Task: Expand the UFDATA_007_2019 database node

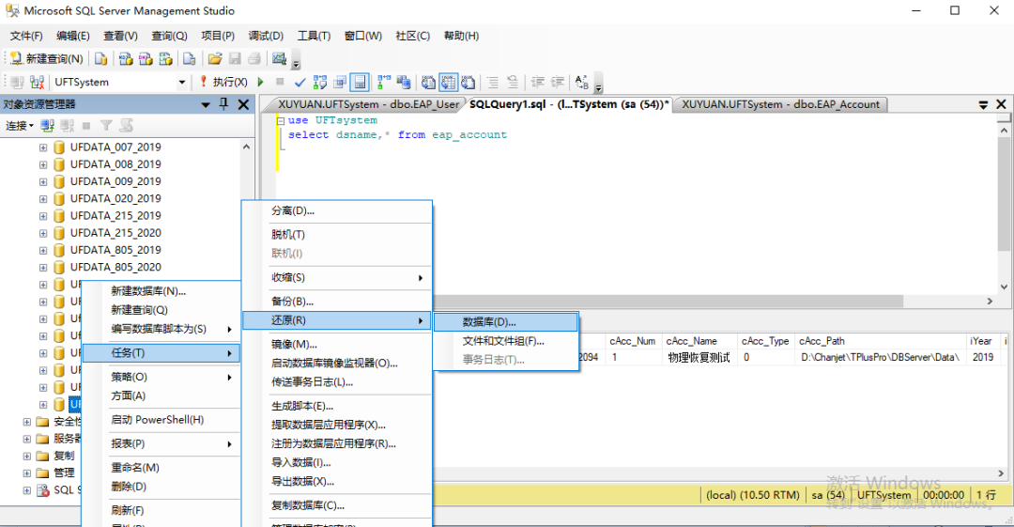Action: point(42,147)
